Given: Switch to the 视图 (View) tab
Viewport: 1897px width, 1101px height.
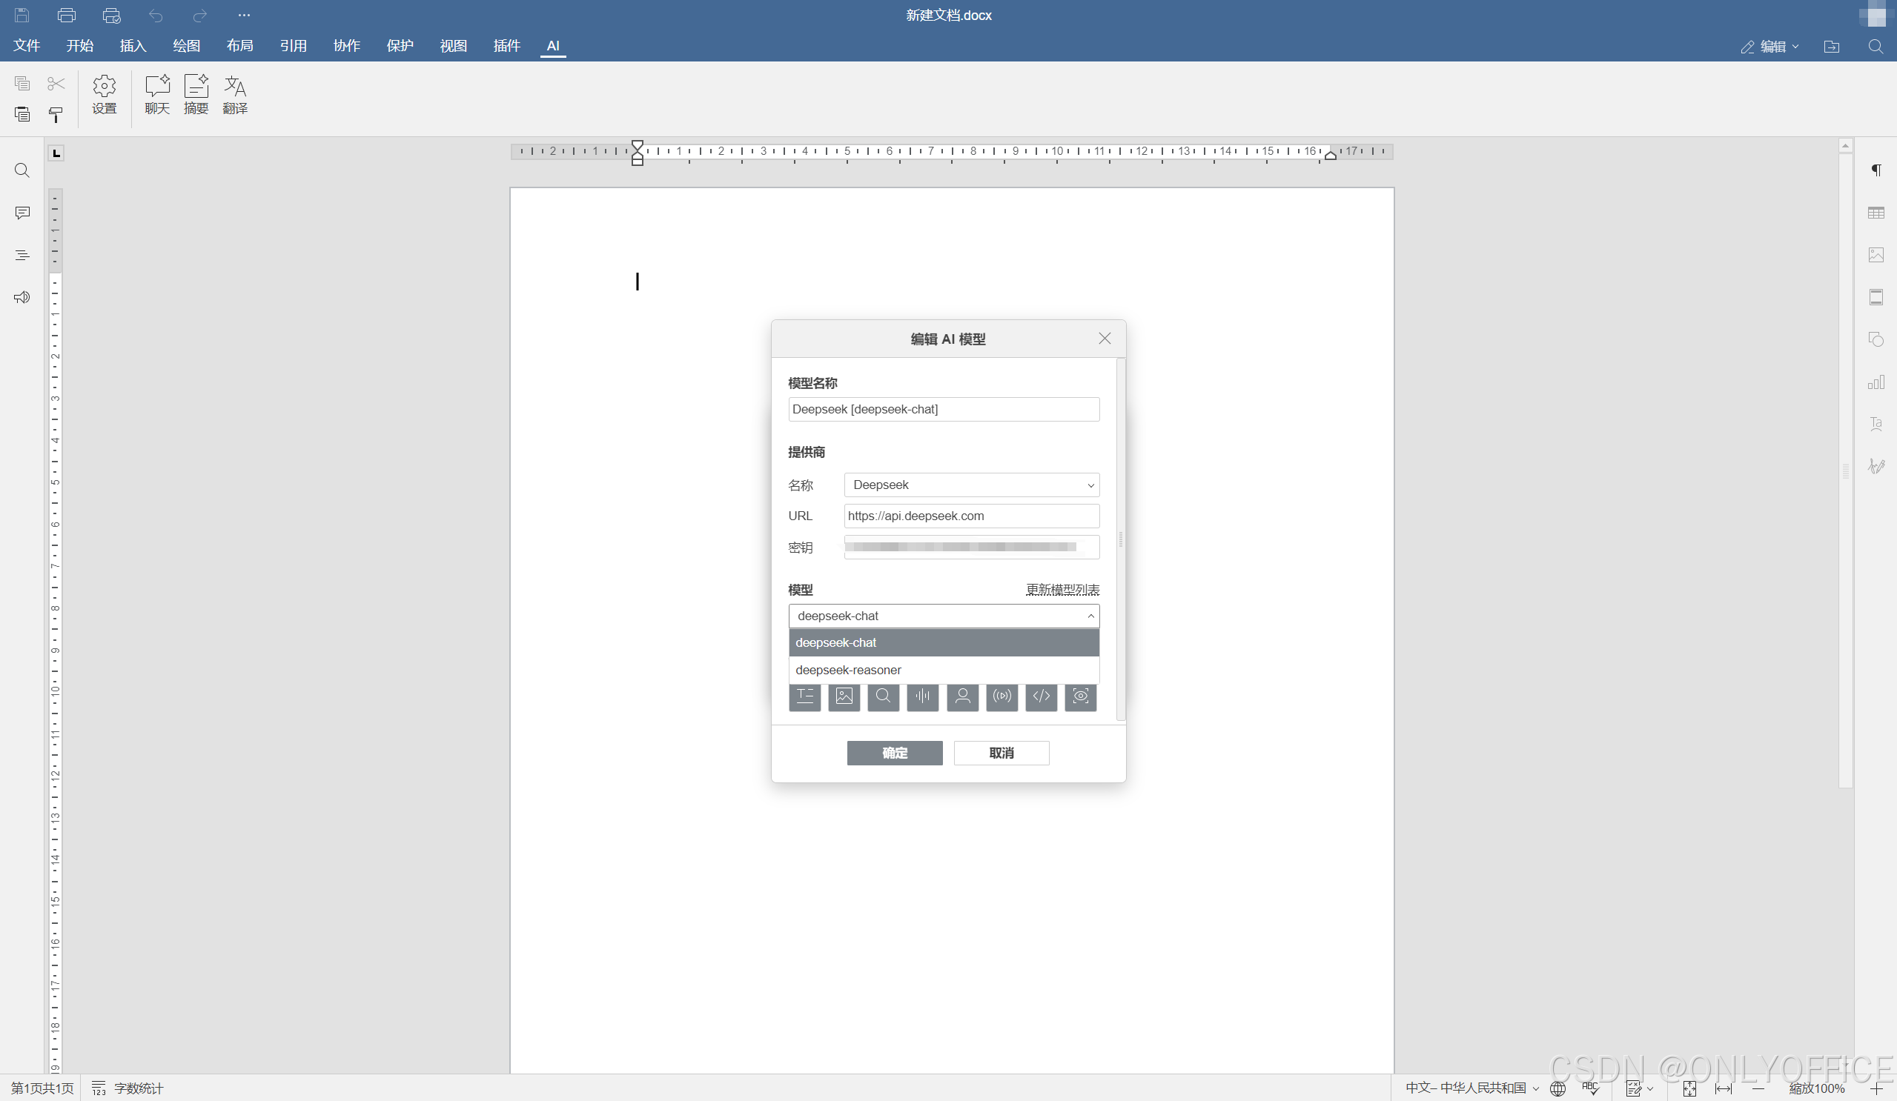Looking at the screenshot, I should (453, 46).
